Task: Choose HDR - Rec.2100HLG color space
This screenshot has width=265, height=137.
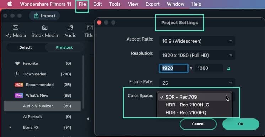Action: point(194,105)
